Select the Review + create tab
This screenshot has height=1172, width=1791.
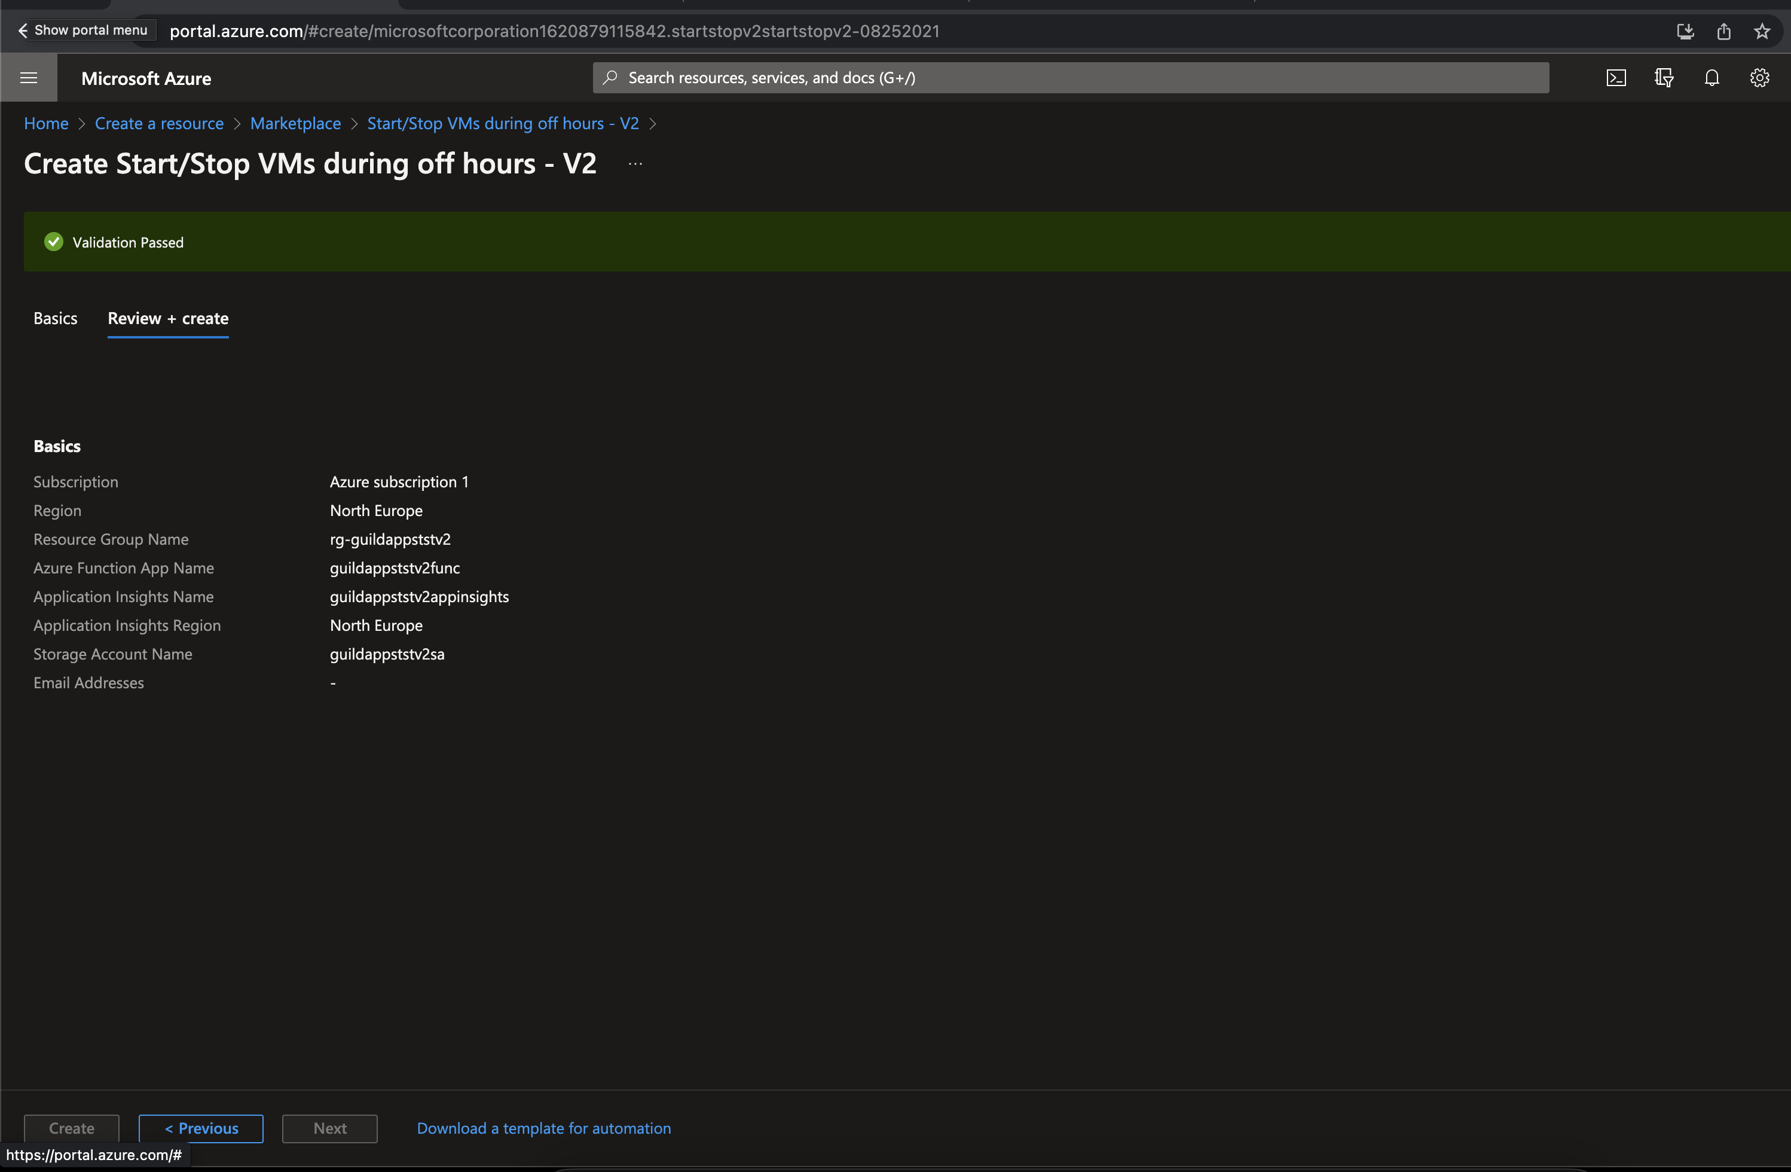pyautogui.click(x=168, y=318)
